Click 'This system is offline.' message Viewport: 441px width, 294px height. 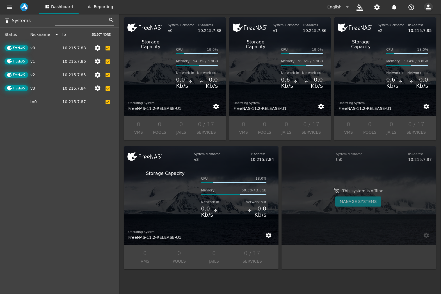pos(363,191)
